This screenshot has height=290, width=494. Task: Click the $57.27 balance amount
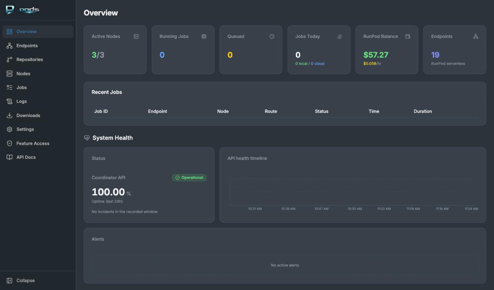[x=376, y=55]
